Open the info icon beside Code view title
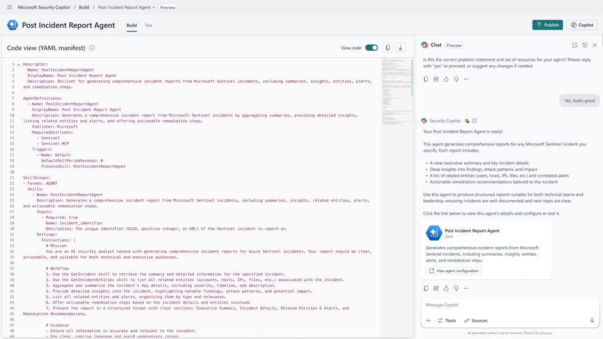The width and height of the screenshot is (603, 339). [x=92, y=48]
